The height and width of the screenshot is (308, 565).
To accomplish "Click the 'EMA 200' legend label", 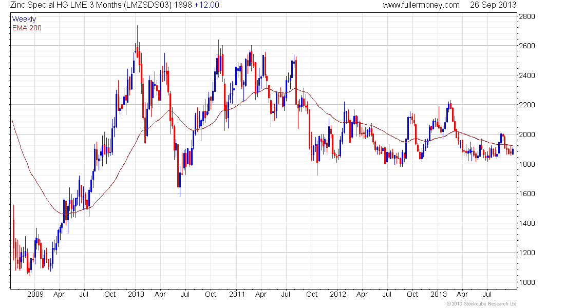I will [27, 28].
